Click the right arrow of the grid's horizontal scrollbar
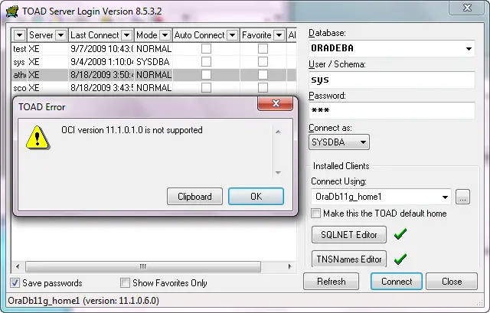 tap(289, 266)
